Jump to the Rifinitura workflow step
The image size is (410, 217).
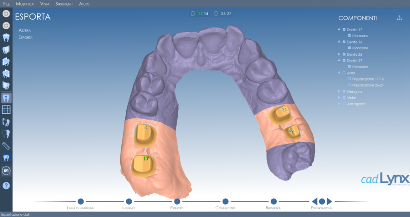click(x=273, y=201)
